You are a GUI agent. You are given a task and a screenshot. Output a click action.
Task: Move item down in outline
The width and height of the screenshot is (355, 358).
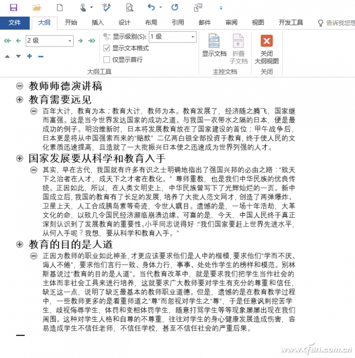tap(18, 56)
